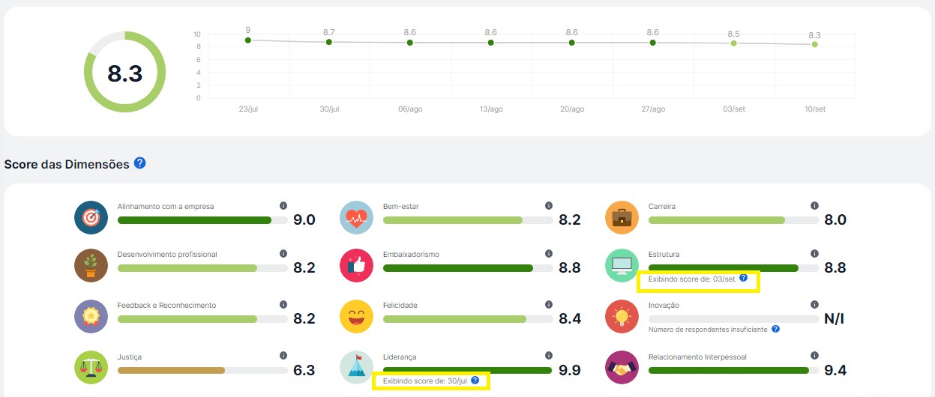Click help icon beside Exibindo score de: 30/jul

point(475,381)
